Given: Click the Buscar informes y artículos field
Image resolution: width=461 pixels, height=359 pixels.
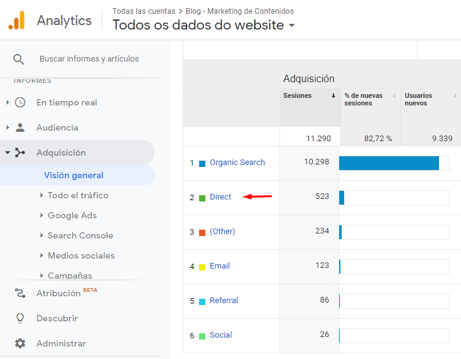Looking at the screenshot, I should point(89,59).
